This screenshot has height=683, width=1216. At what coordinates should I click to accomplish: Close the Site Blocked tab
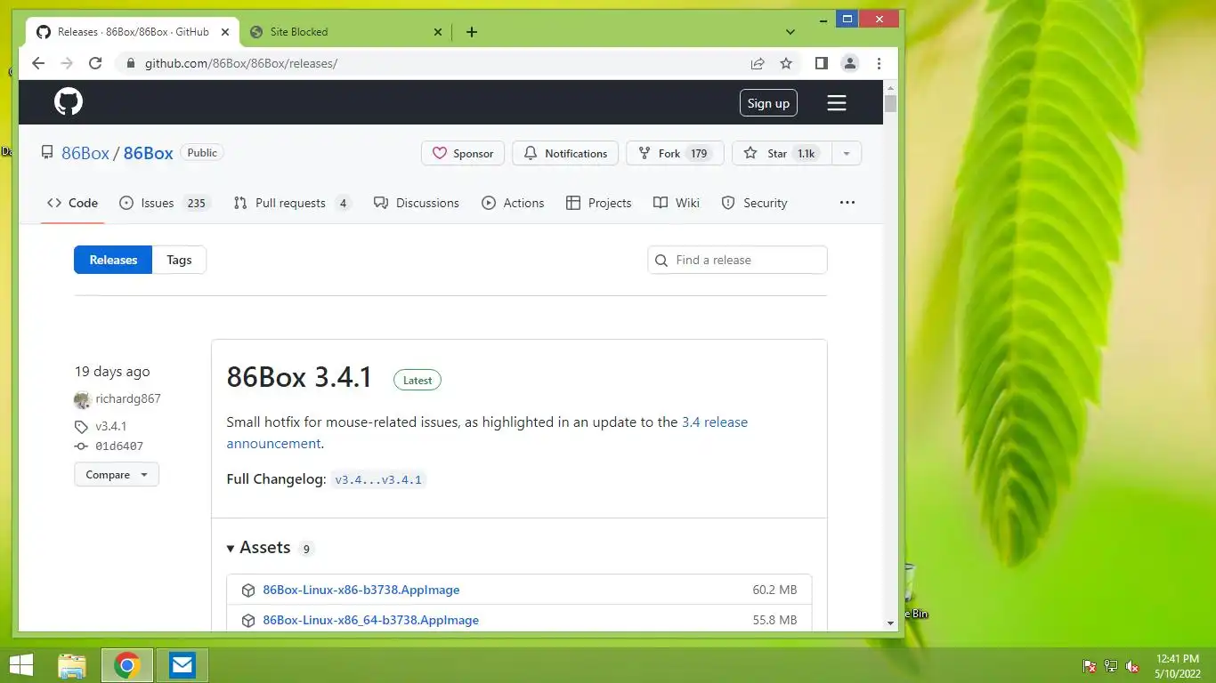point(438,32)
